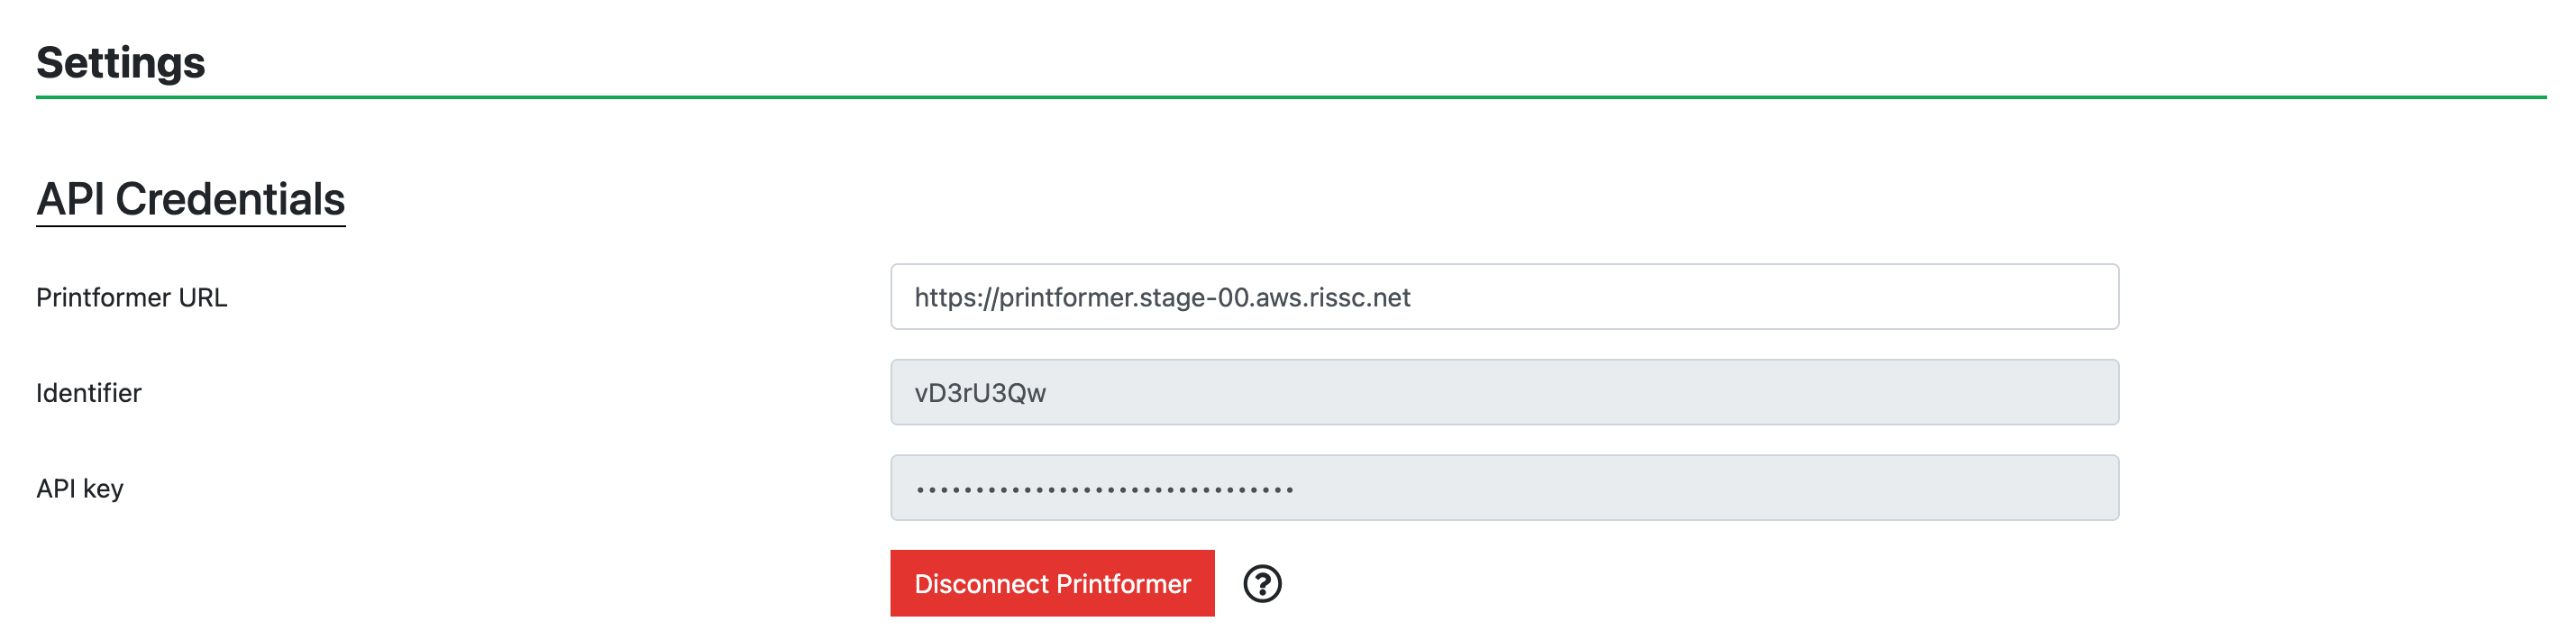
Task: Disconnect the Printformer integration
Action: [1052, 584]
